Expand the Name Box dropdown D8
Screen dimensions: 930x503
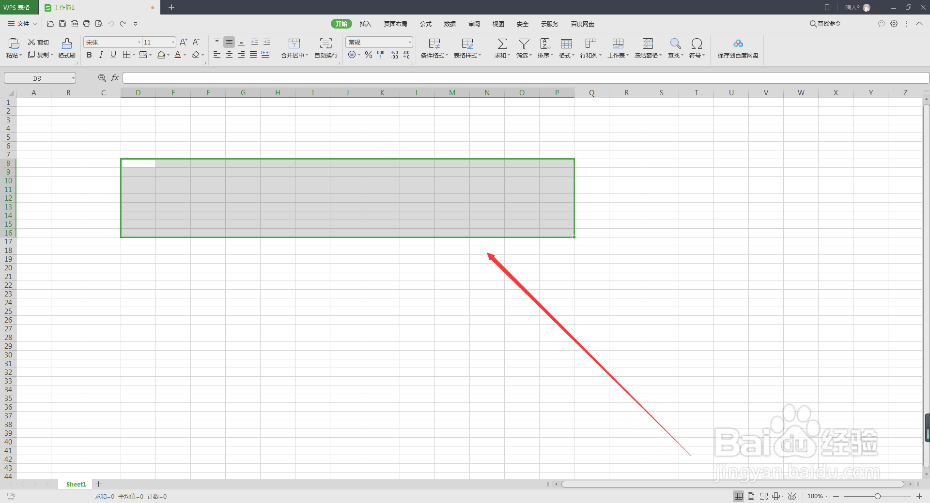tap(73, 78)
